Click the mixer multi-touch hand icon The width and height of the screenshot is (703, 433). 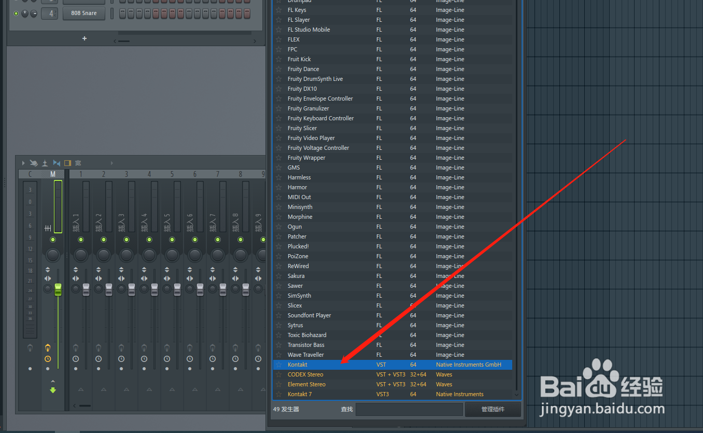point(34,163)
